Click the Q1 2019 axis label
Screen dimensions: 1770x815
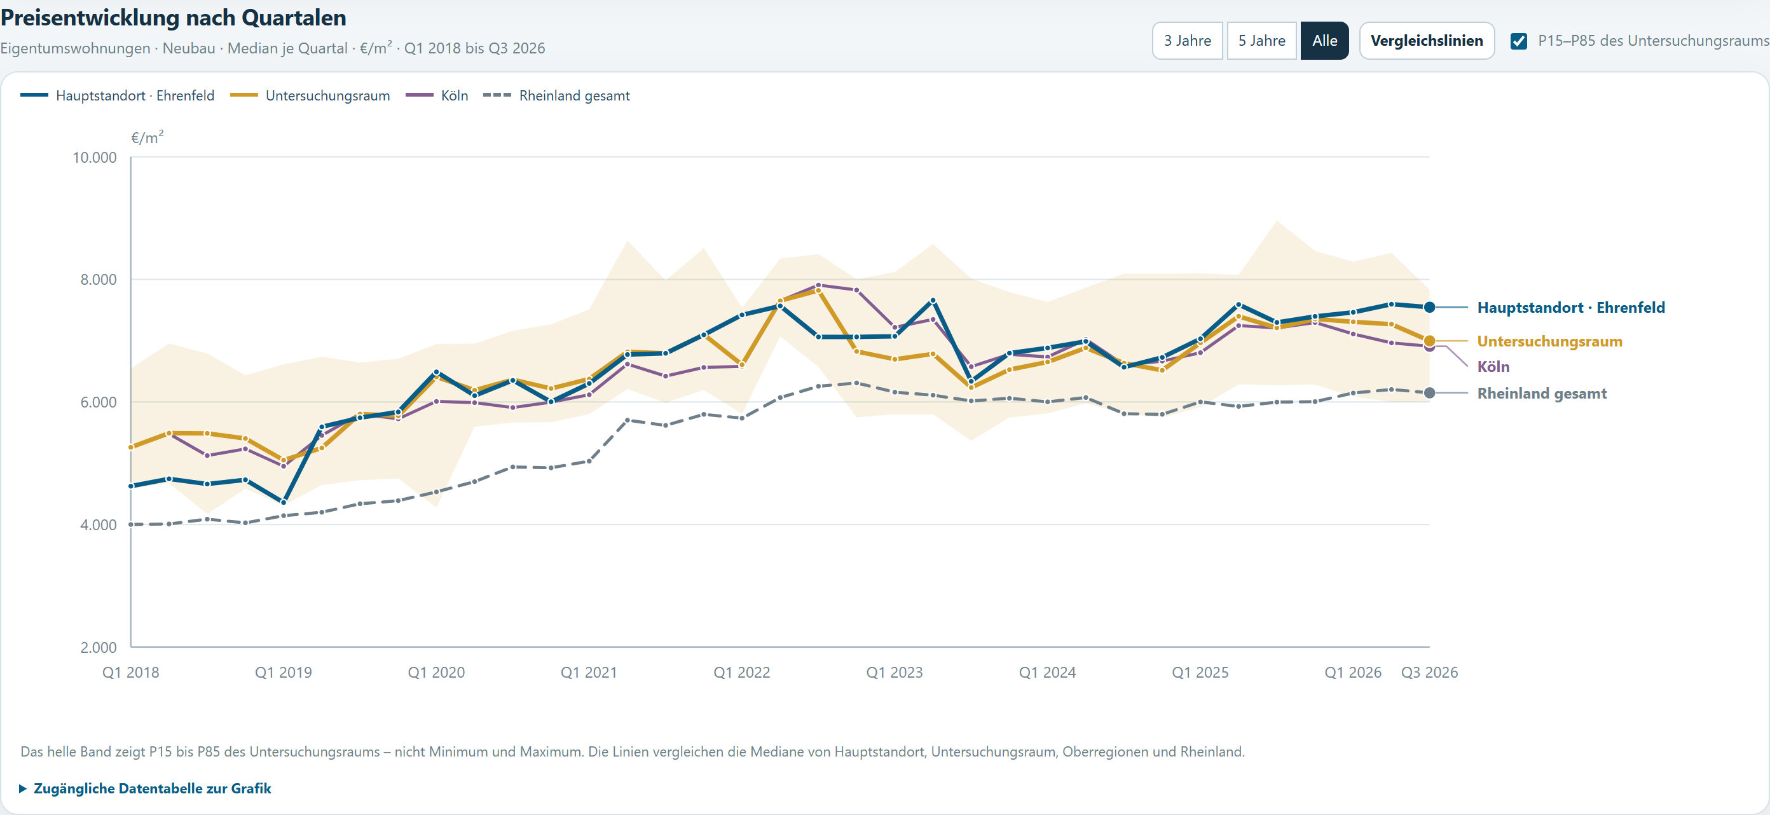[283, 672]
